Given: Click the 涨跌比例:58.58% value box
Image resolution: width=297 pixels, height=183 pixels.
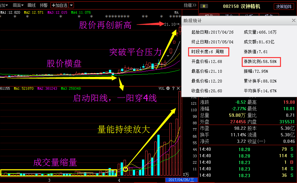Looking at the screenshot, I should point(261,62).
